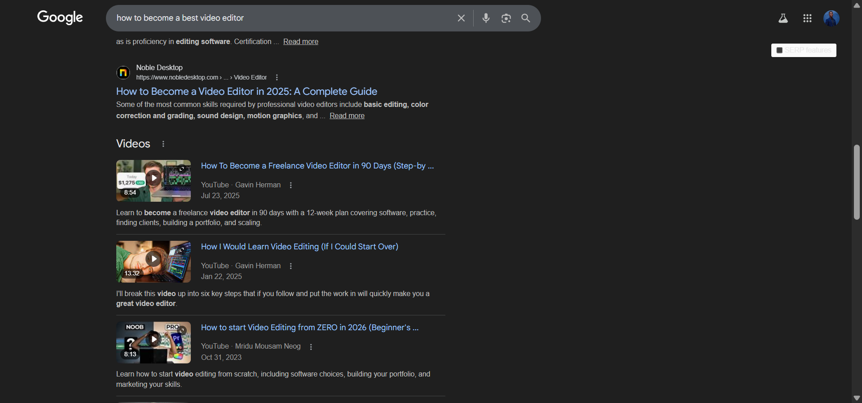Clear the search query with X
Image resolution: width=862 pixels, height=403 pixels.
point(461,18)
